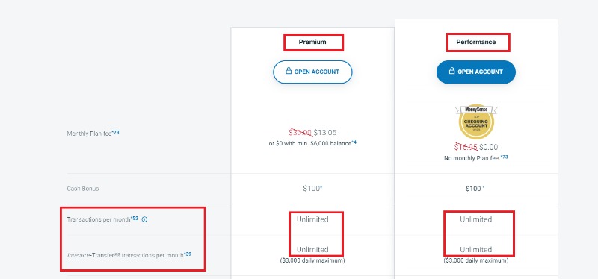Click the $100 cash bonus under Premium
Viewport: 598px width, 279px height.
[x=312, y=189]
